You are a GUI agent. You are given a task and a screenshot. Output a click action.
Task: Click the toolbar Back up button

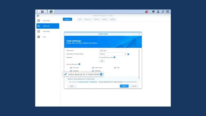88,19
